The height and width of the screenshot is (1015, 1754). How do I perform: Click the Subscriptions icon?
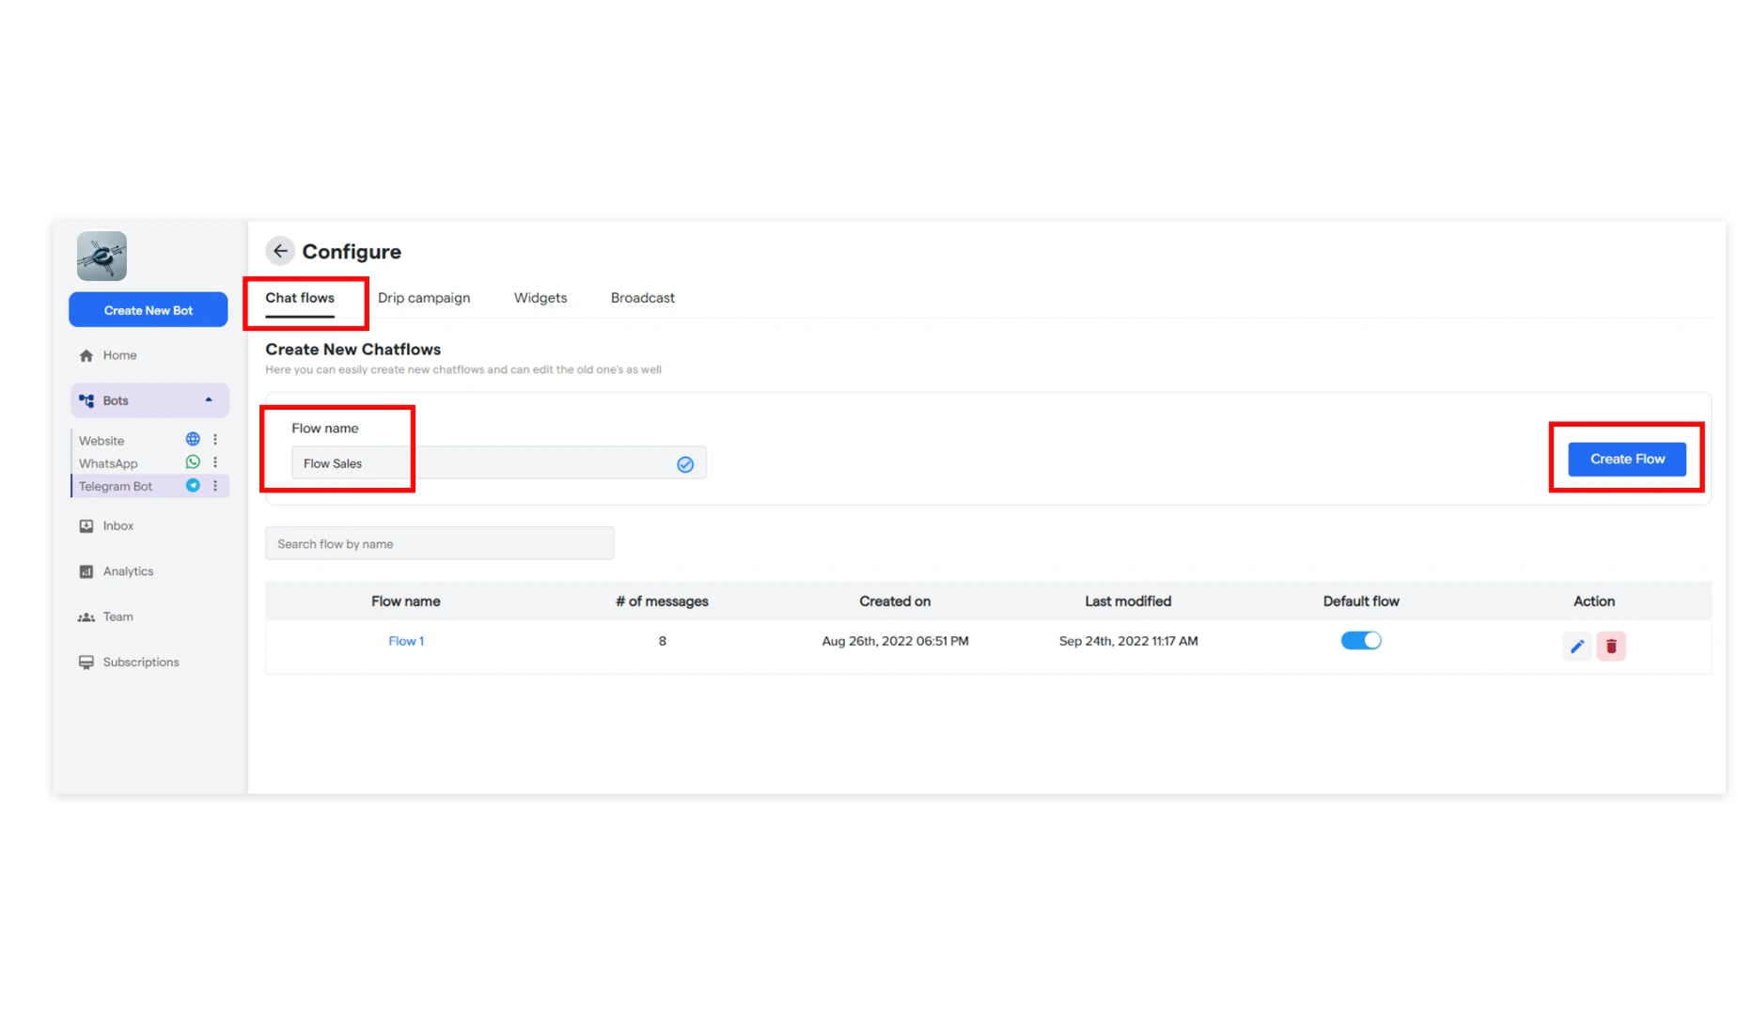tap(86, 663)
